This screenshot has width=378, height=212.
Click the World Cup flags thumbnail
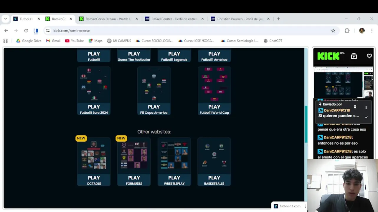214,85
